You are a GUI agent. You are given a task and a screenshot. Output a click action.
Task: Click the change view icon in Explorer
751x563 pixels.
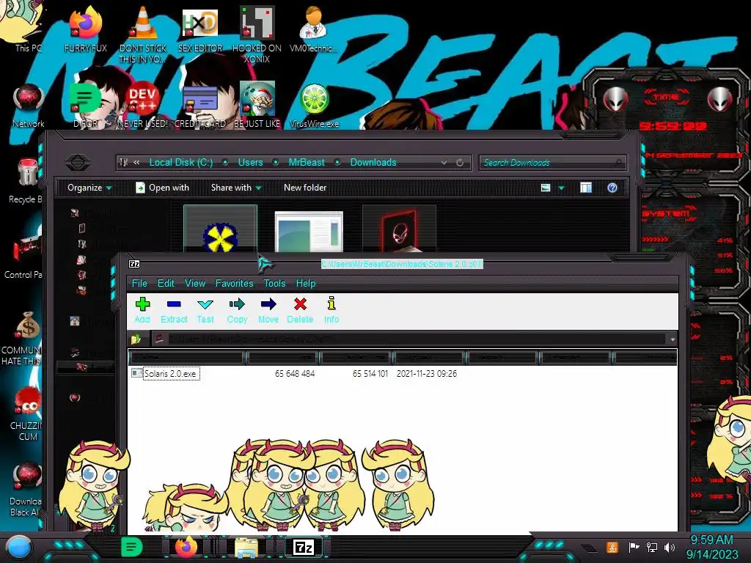click(546, 188)
